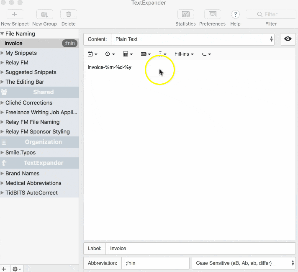The image size is (298, 272).
Task: Expand The Editing Bar group
Action: point(2,82)
